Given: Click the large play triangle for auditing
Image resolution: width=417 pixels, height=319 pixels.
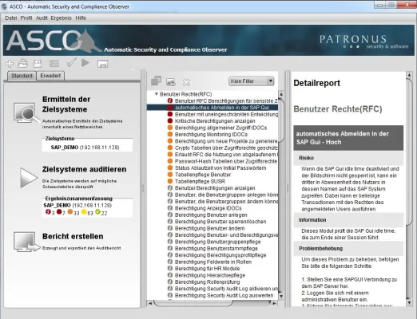Looking at the screenshot, I should (29, 178).
